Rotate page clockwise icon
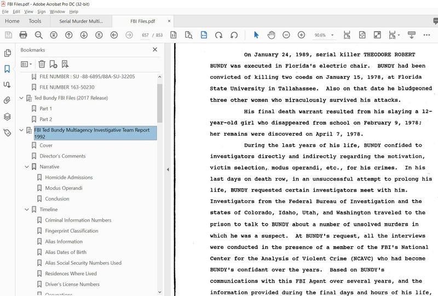The image size is (438, 296). [x=219, y=35]
